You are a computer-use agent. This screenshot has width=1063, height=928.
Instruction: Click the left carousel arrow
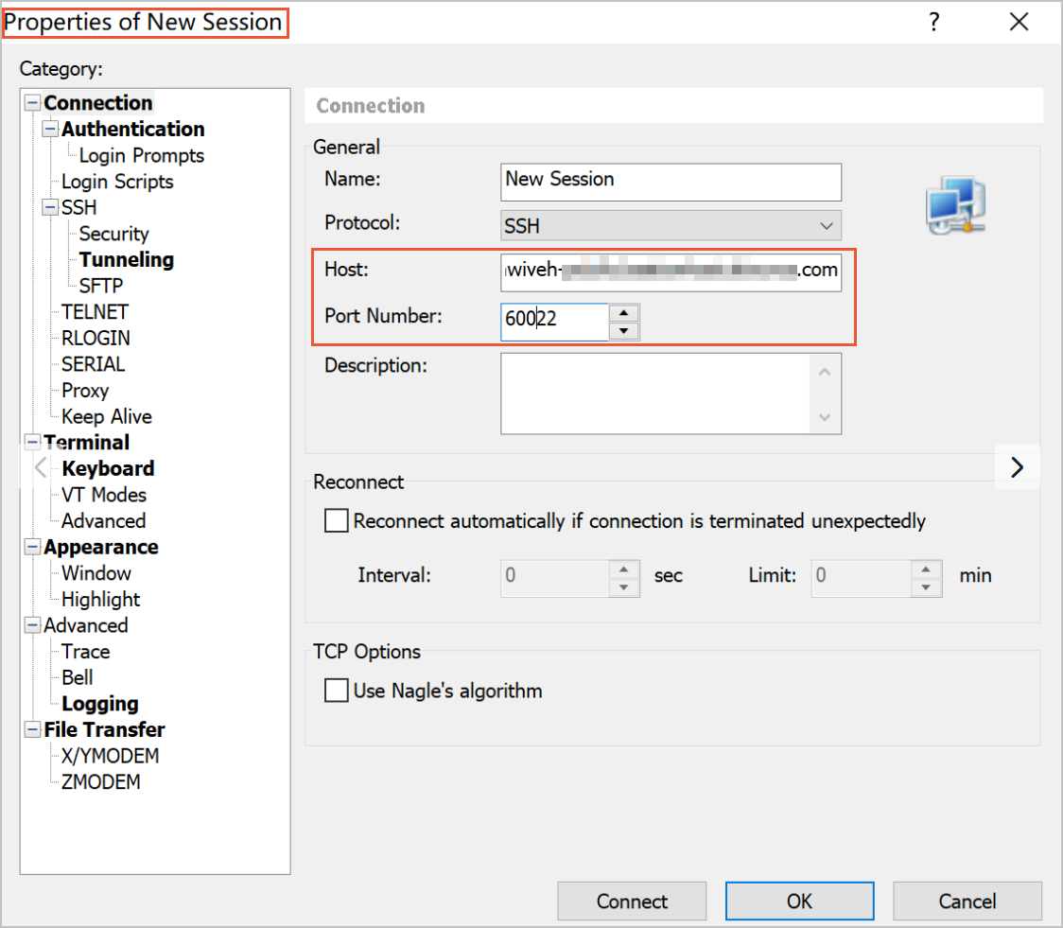[x=41, y=467]
